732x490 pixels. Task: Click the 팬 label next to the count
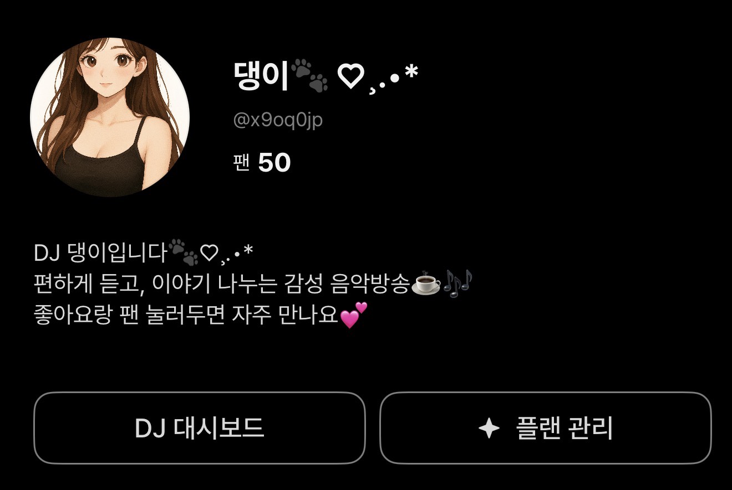242,163
